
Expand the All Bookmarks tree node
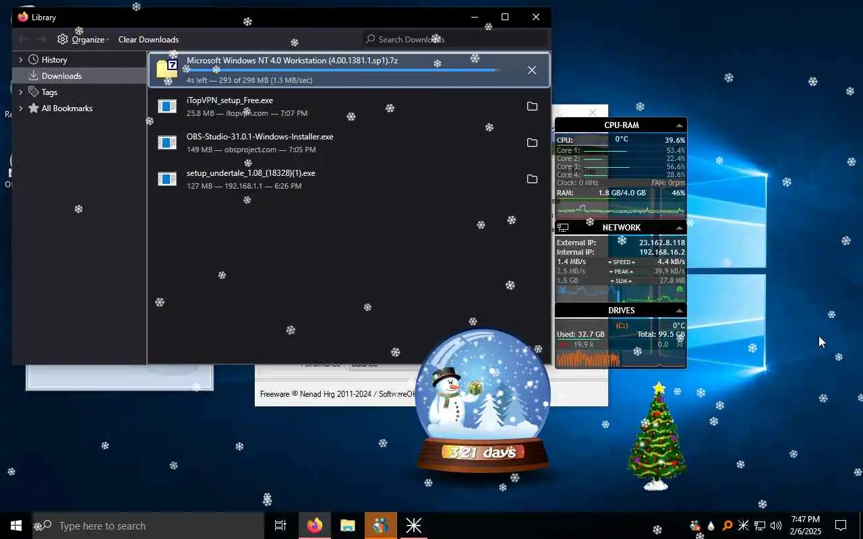point(20,108)
